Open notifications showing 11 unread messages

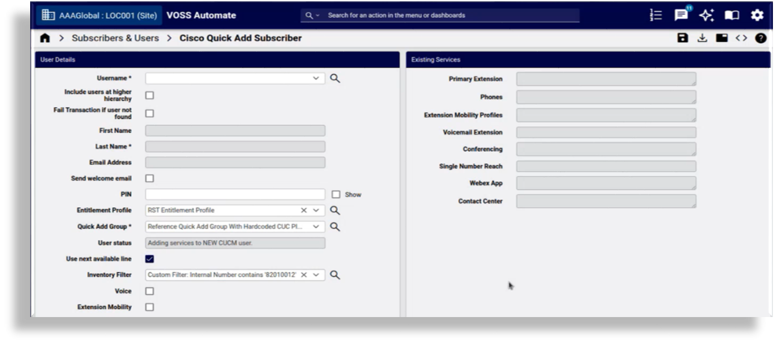click(x=681, y=16)
